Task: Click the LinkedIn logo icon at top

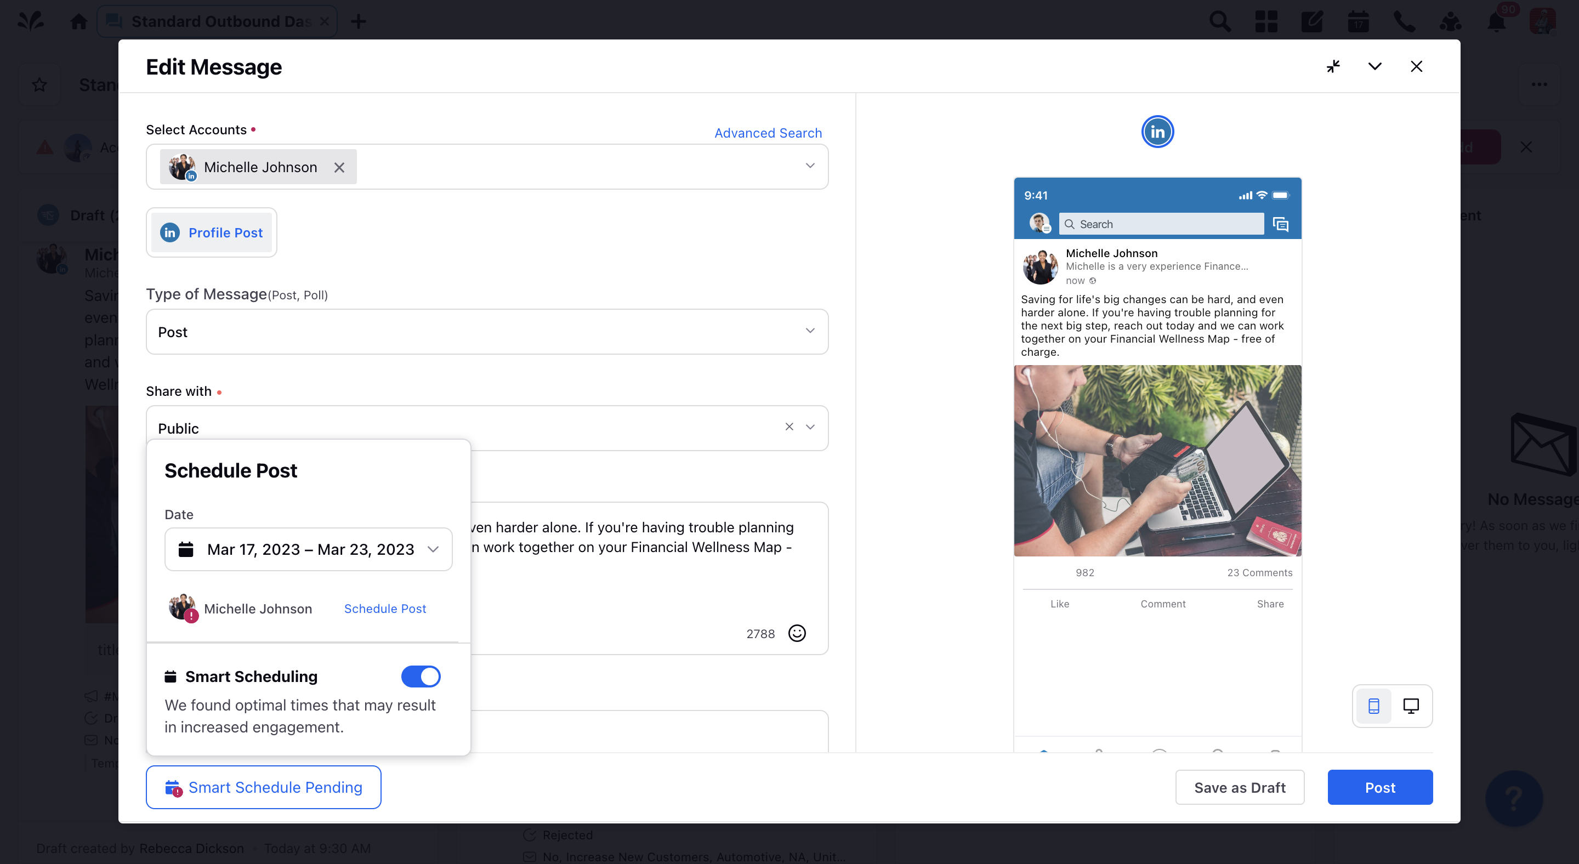Action: (x=1157, y=132)
